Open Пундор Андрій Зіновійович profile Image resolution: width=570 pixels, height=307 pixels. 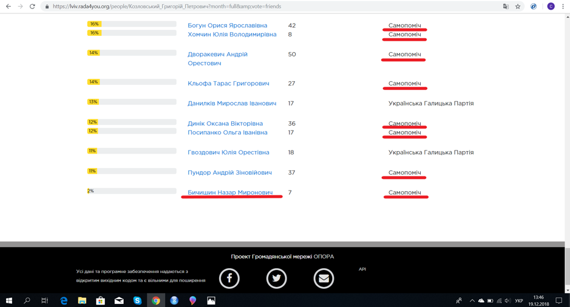tap(229, 172)
